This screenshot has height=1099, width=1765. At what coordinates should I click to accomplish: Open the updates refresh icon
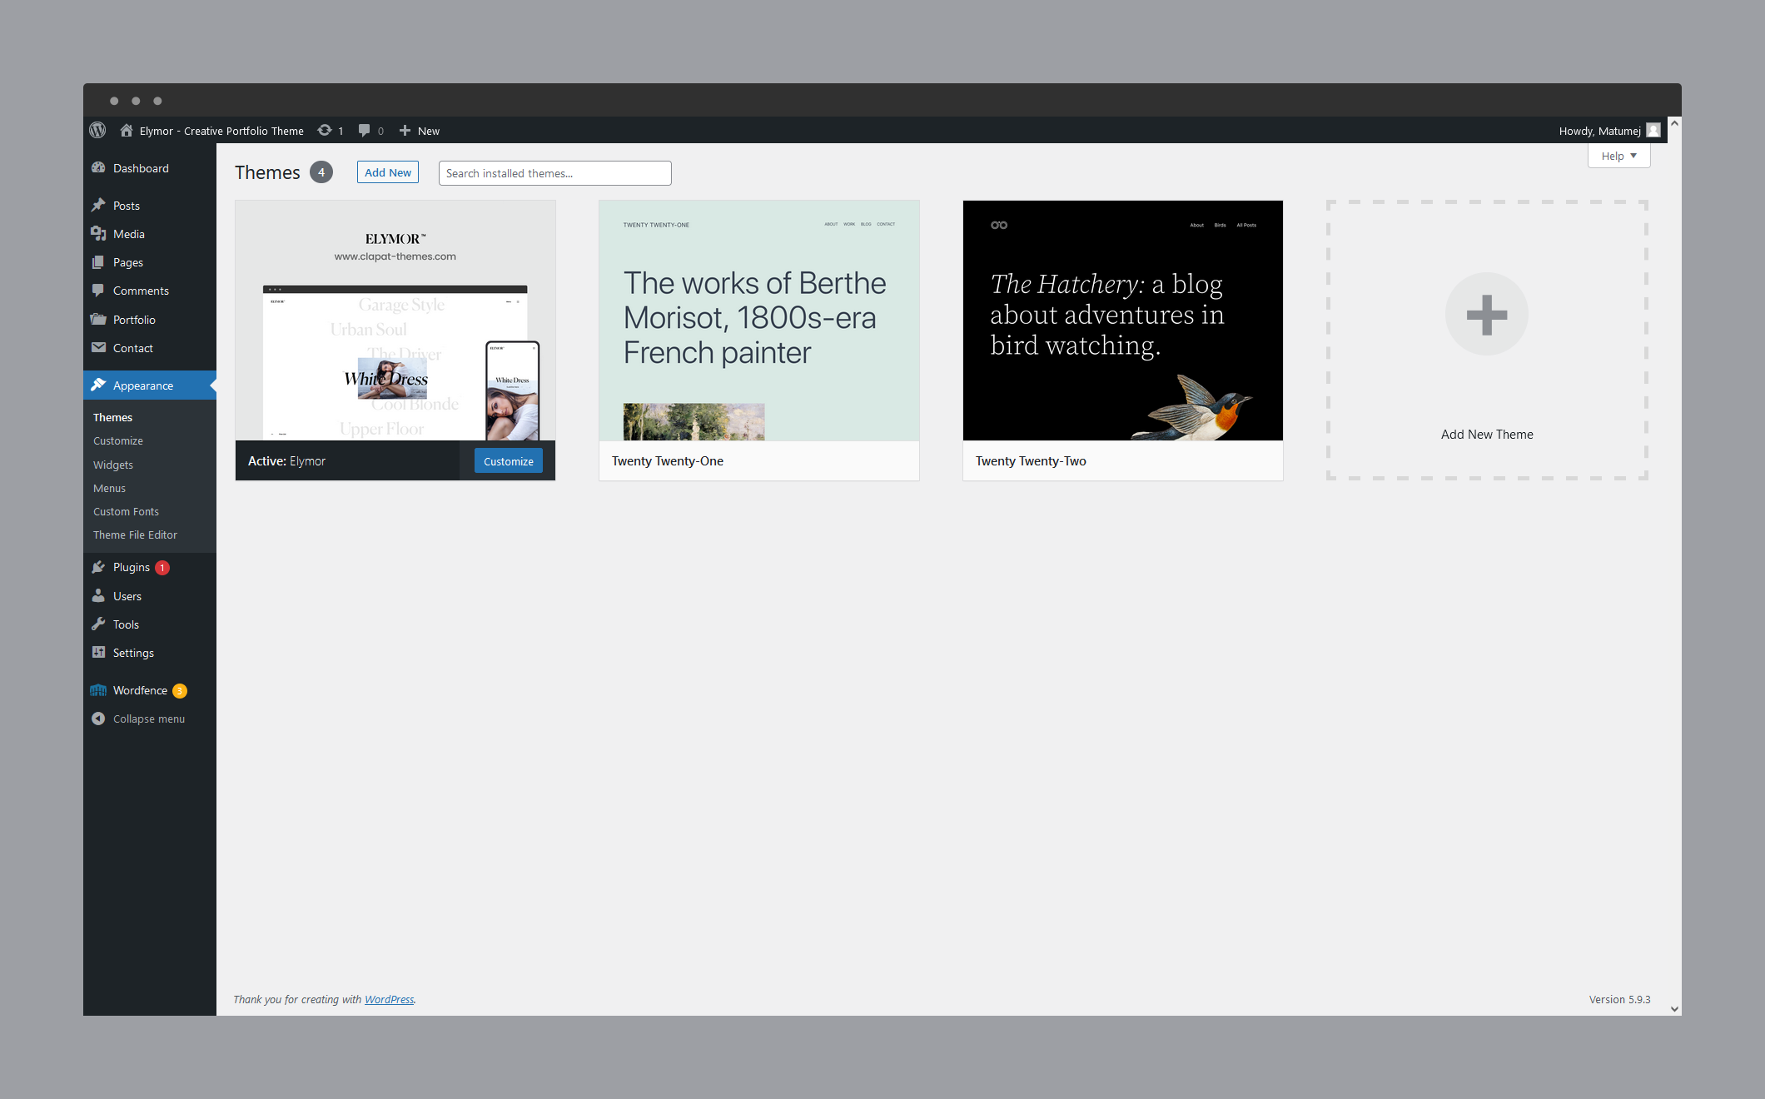pyautogui.click(x=325, y=130)
